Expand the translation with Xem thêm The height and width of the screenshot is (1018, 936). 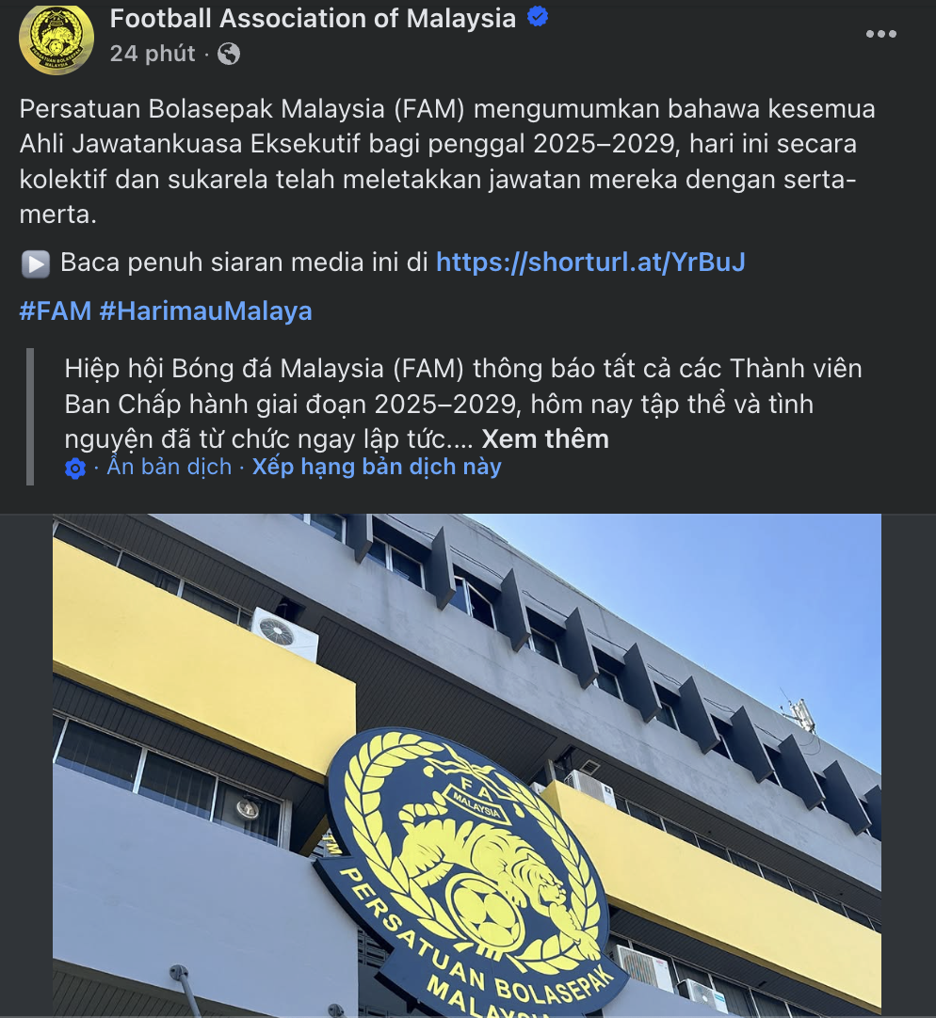[x=544, y=439]
